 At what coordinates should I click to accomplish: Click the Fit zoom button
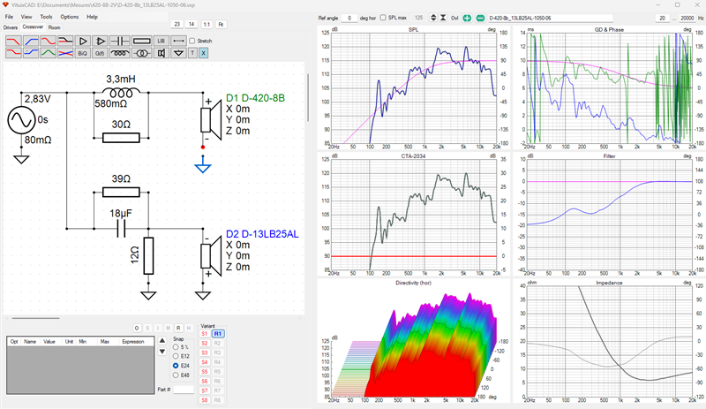[x=221, y=25]
